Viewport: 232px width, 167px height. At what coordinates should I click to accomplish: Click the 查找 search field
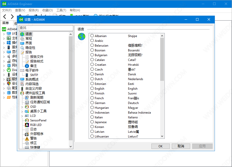[46, 28]
